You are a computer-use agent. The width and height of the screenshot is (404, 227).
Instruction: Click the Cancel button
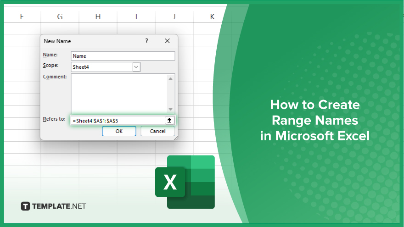pyautogui.click(x=157, y=131)
